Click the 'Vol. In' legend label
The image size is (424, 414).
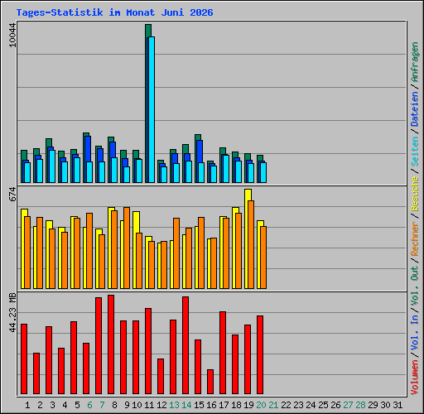coord(415,332)
